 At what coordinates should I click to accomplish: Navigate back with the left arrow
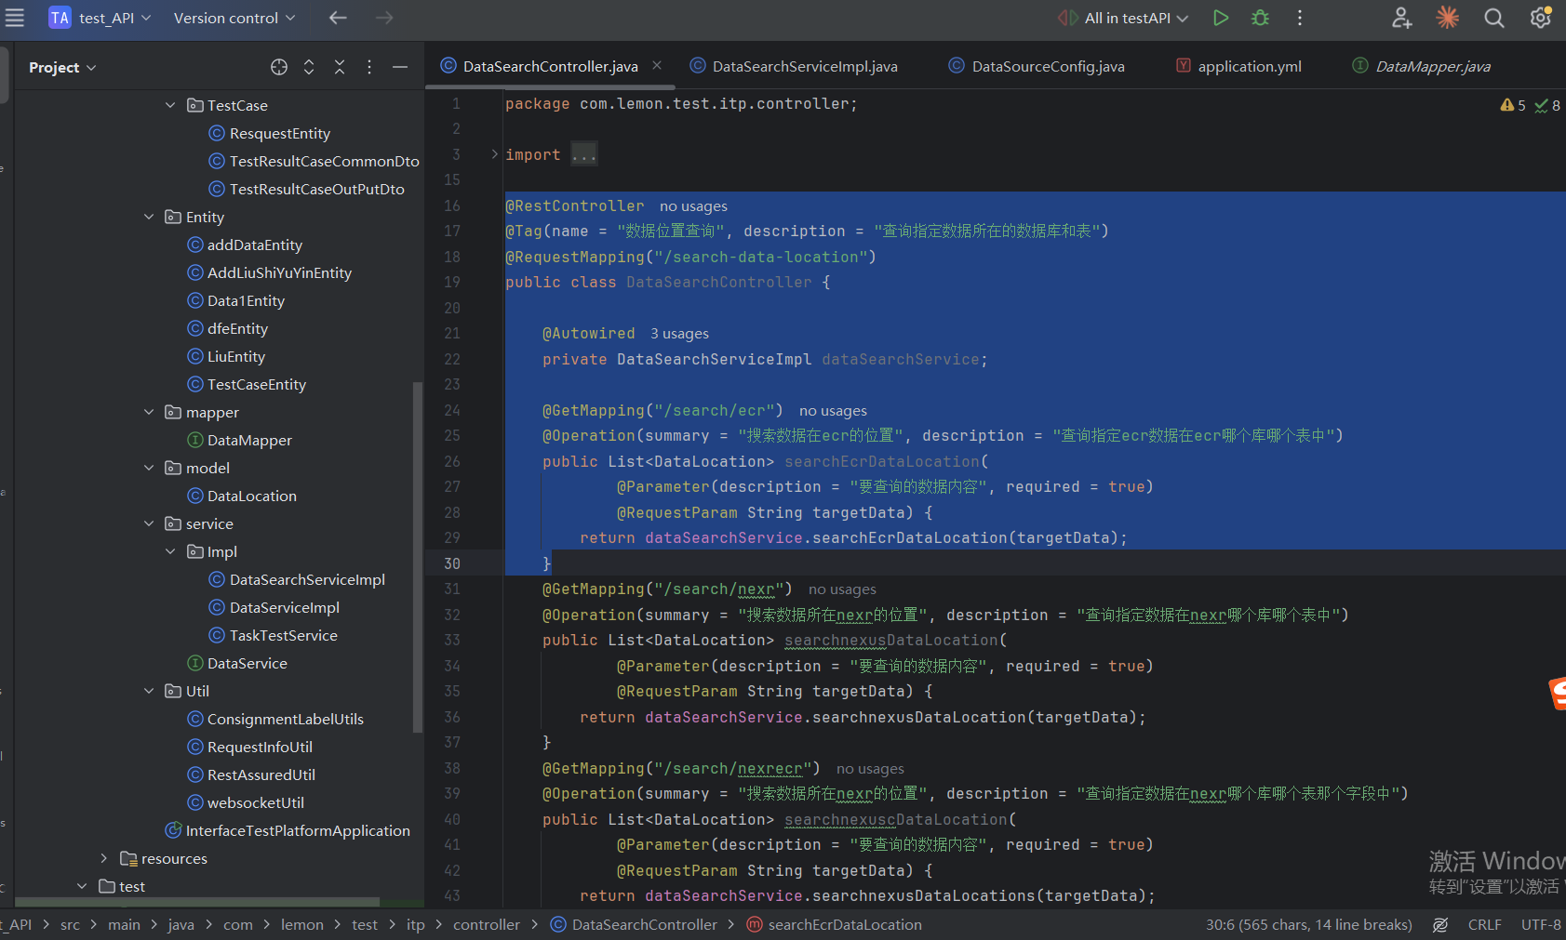pos(338,18)
